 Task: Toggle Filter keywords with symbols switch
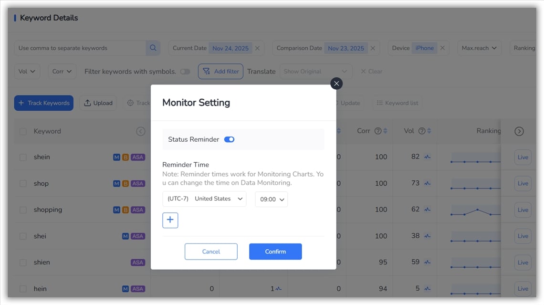pyautogui.click(x=185, y=72)
